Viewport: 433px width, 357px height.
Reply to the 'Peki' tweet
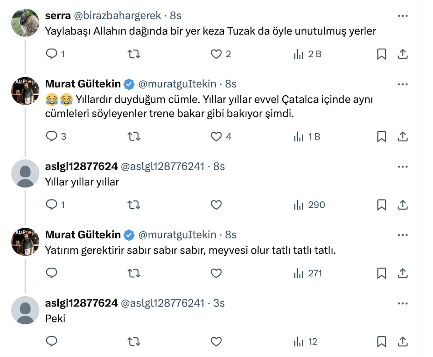52,342
